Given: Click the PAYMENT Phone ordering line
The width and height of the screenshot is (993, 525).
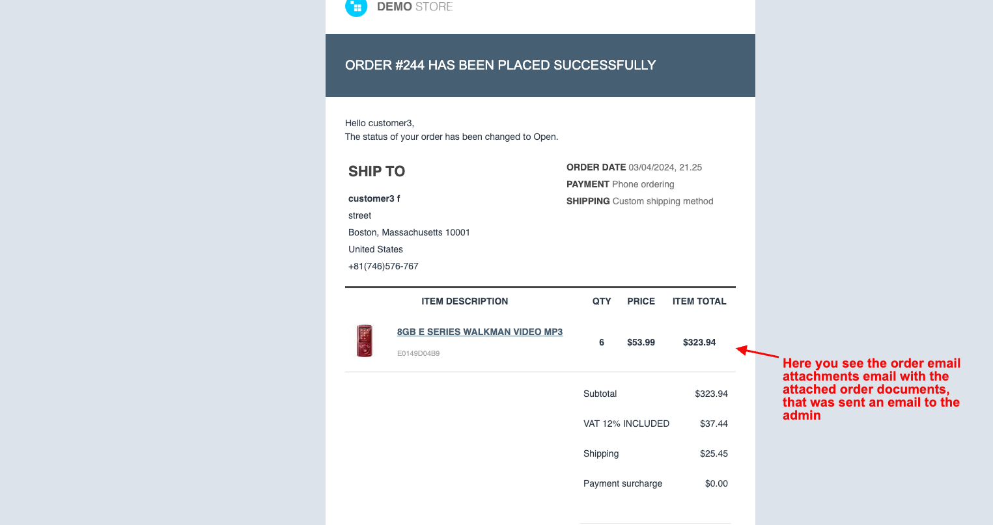Looking at the screenshot, I should coord(620,184).
